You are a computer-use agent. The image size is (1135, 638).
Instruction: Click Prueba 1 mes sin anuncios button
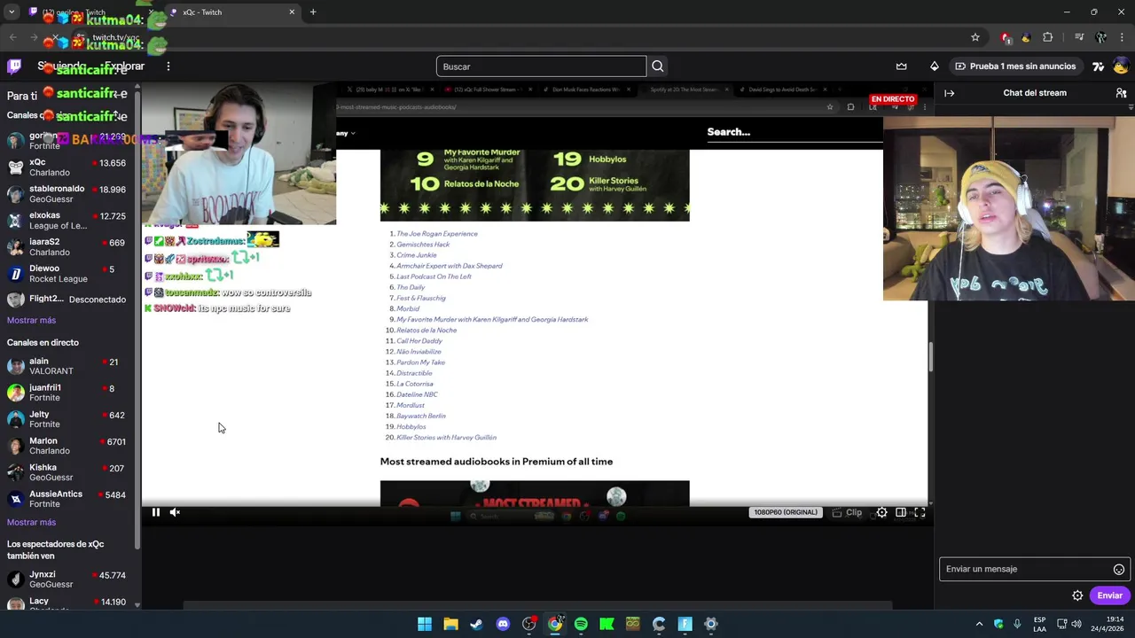tap(1015, 66)
